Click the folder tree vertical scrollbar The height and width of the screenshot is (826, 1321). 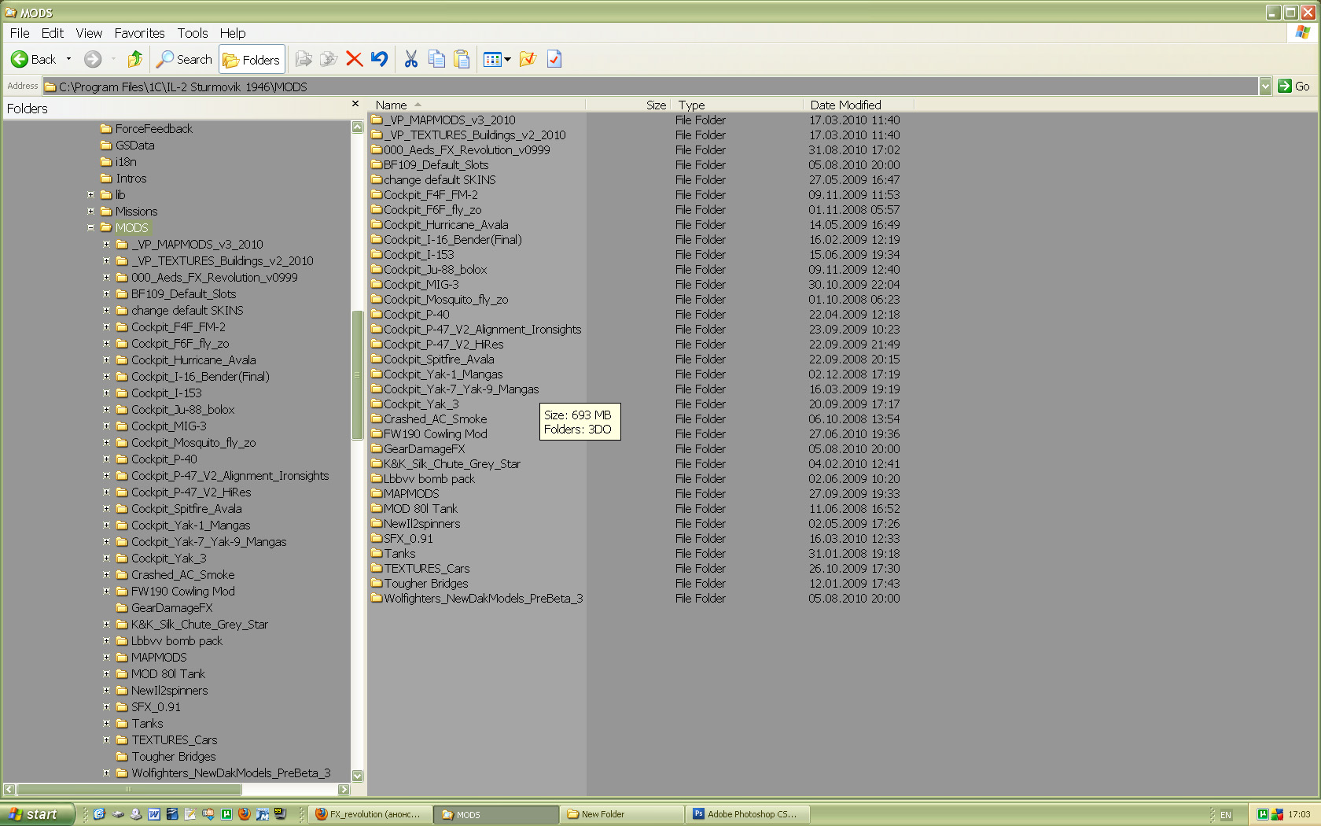click(x=357, y=375)
